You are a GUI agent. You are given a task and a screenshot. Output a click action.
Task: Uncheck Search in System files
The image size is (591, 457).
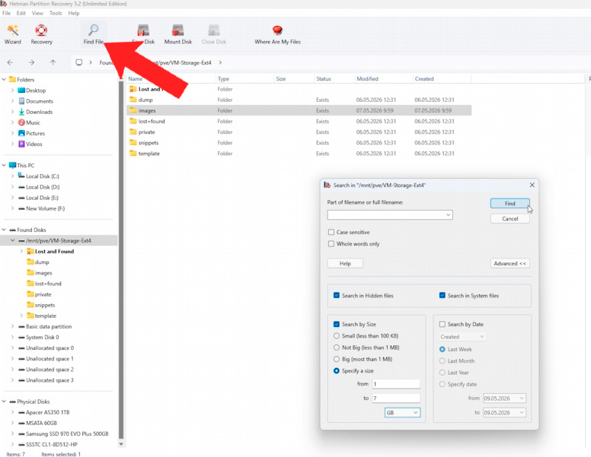tap(442, 296)
